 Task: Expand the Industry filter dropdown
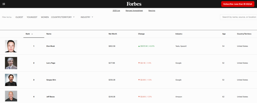(87, 17)
